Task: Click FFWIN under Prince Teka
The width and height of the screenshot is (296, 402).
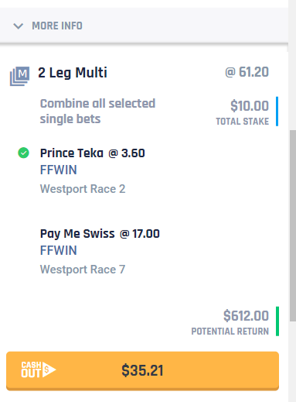Action: 59,170
